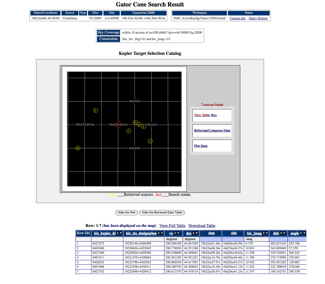
Task: Click ra column header link
Action: pyautogui.click(x=171, y=233)
